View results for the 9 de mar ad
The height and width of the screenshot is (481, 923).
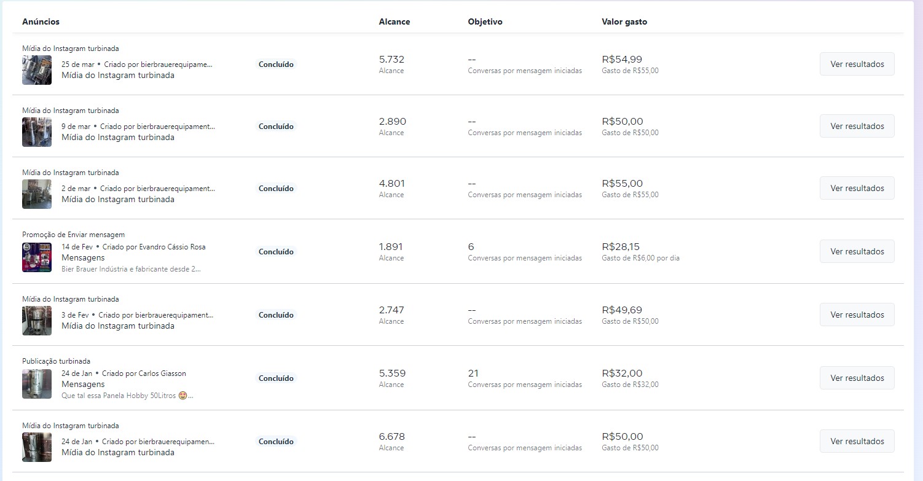tap(857, 126)
